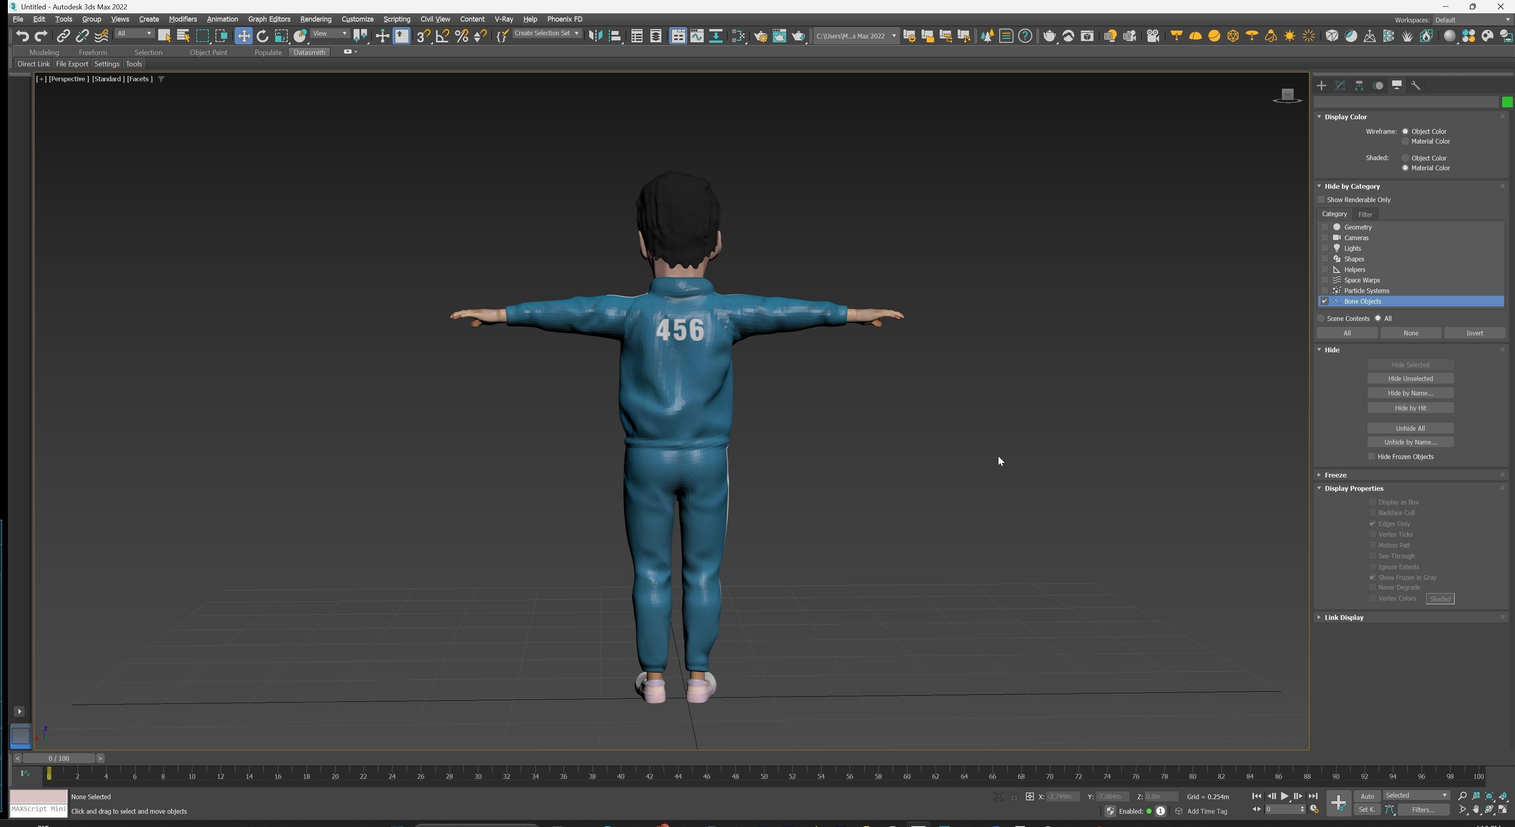Screen dimensions: 1515x827
Task: Click the Unhide All button
Action: [x=1410, y=428]
